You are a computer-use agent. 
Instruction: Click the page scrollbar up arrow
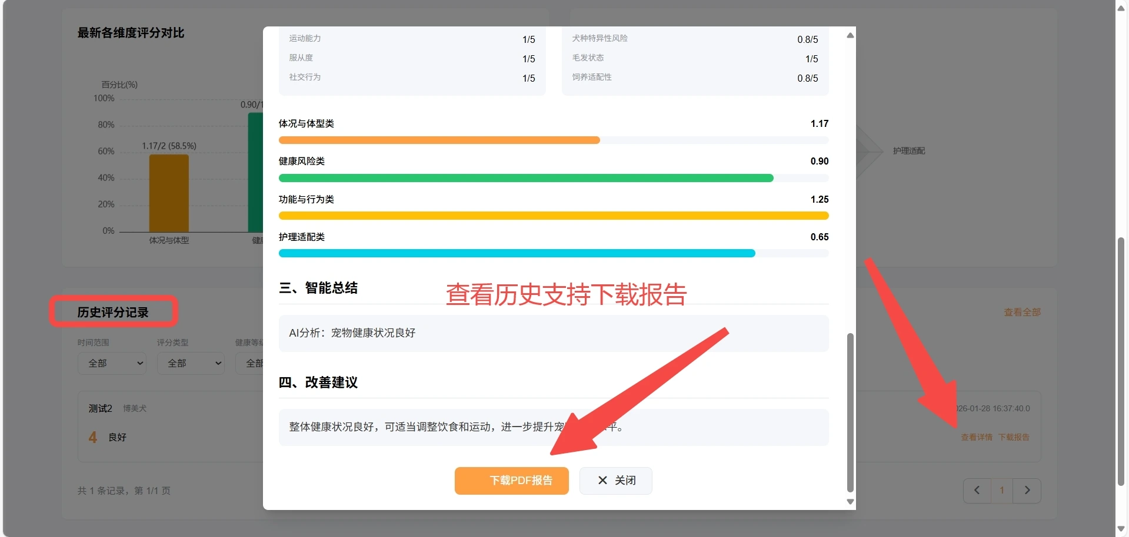tap(1121, 7)
